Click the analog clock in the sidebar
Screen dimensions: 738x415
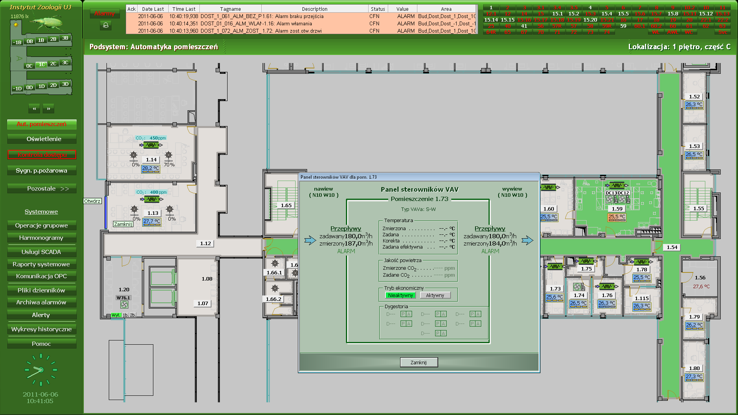point(41,370)
